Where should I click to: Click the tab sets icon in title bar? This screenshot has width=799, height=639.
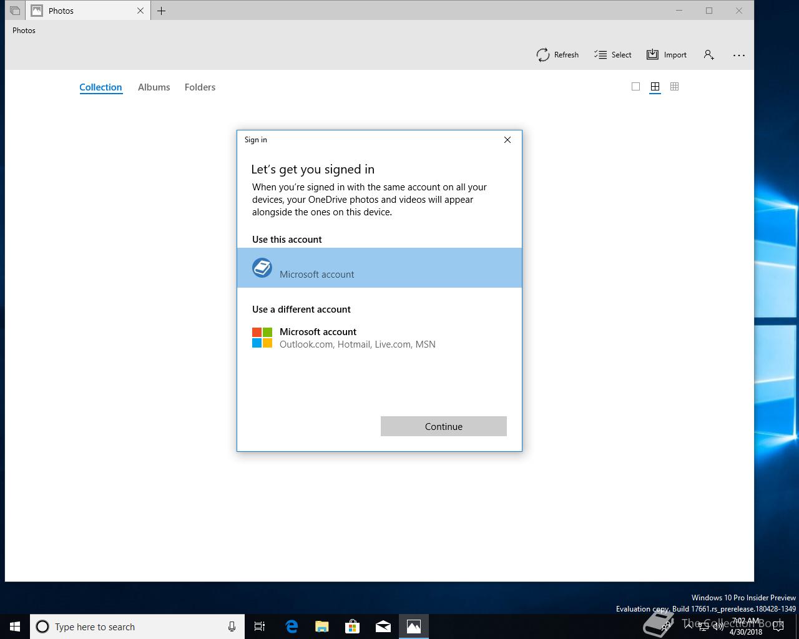click(15, 11)
